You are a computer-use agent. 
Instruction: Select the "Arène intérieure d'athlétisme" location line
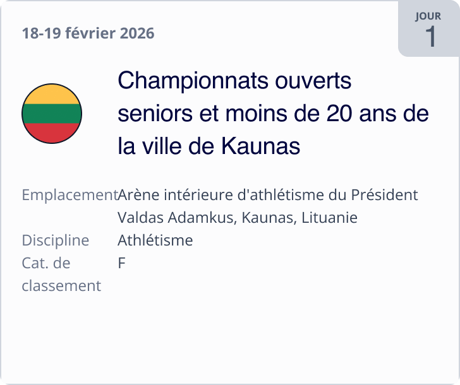pyautogui.click(x=267, y=195)
